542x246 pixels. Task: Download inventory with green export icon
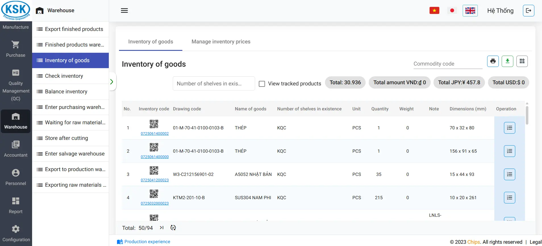click(x=507, y=61)
